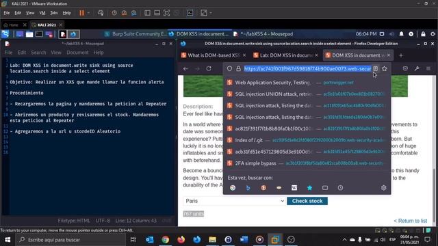The height and width of the screenshot is (246, 438).
Task: Switch to Burp Suite Community window in panel
Action: coord(136,34)
